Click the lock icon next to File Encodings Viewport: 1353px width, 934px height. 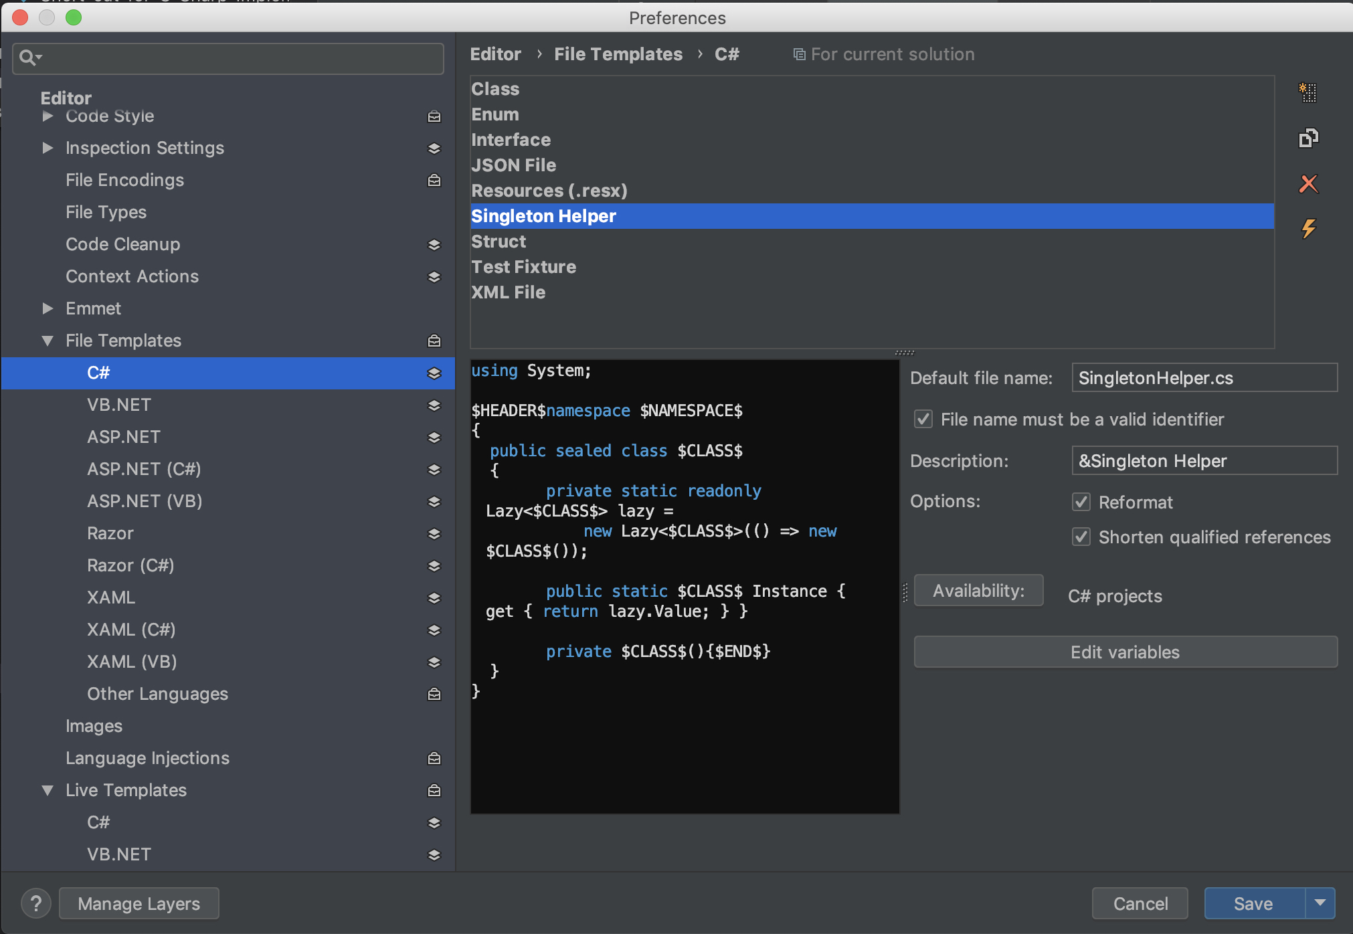click(434, 181)
